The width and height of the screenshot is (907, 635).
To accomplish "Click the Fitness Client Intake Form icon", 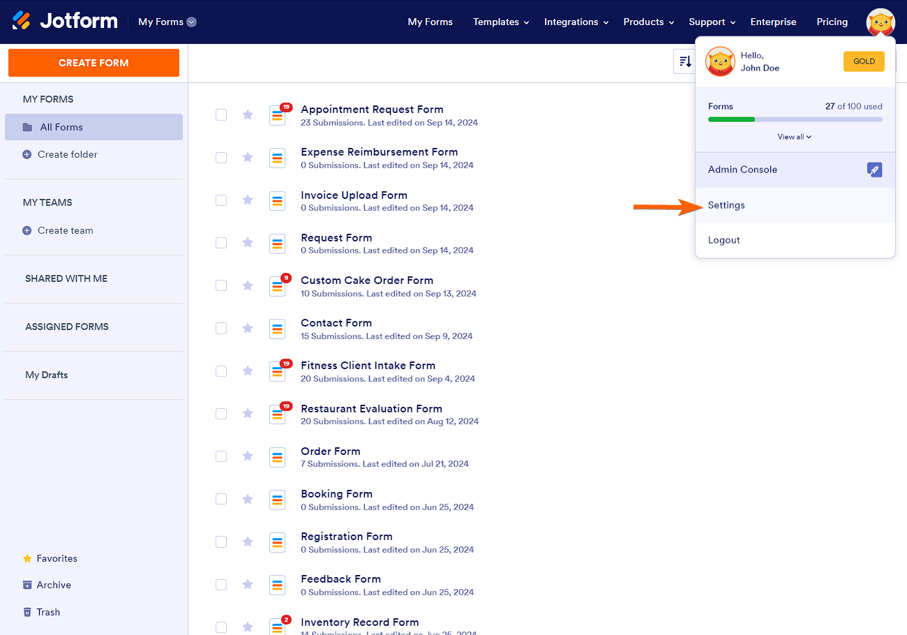I will coord(278,371).
